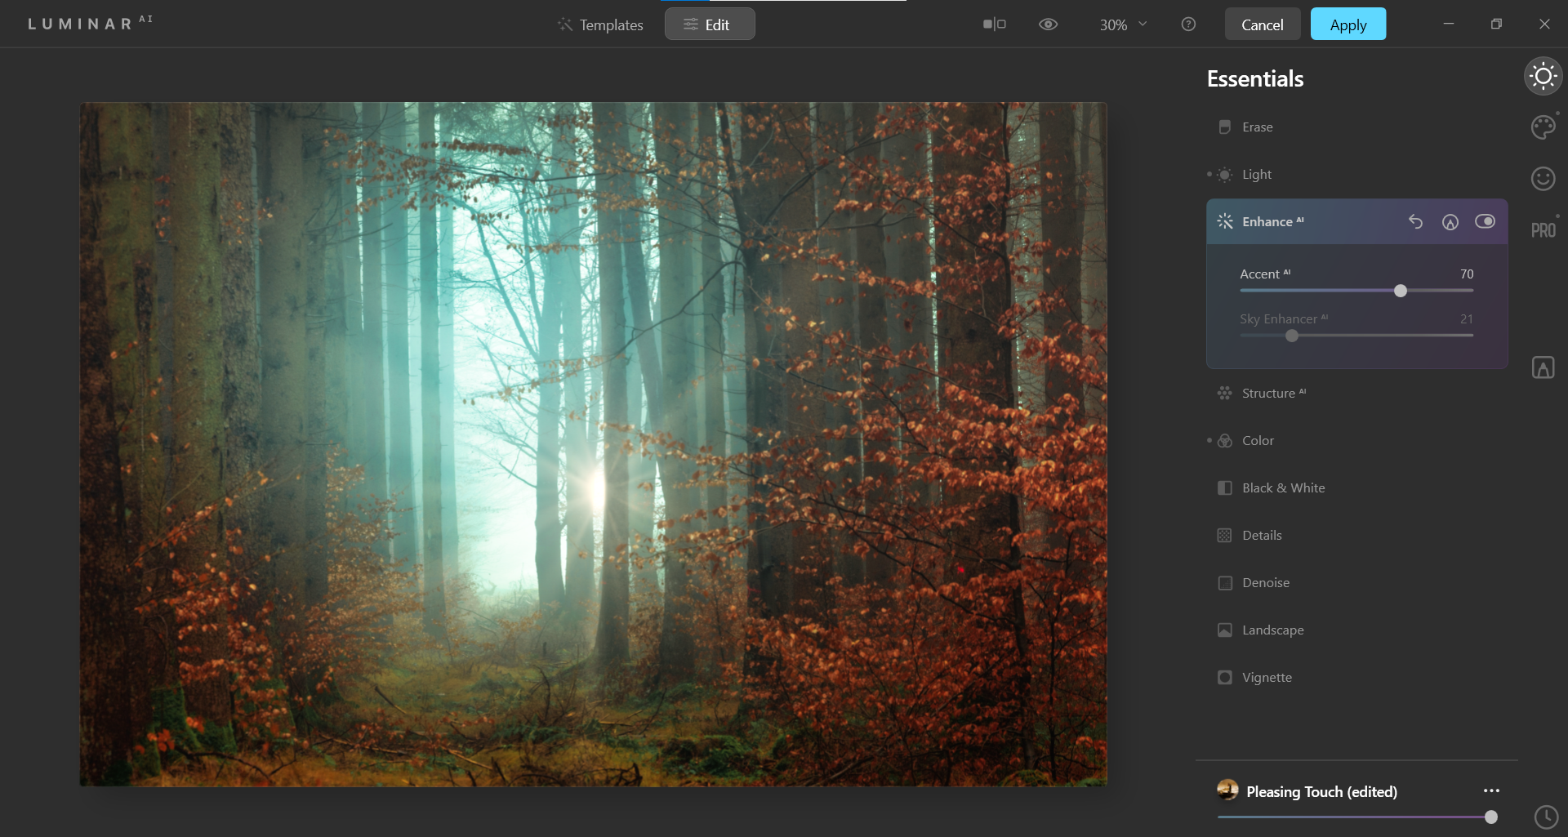
Task: Click the Light tool sun icon
Action: [x=1224, y=174]
